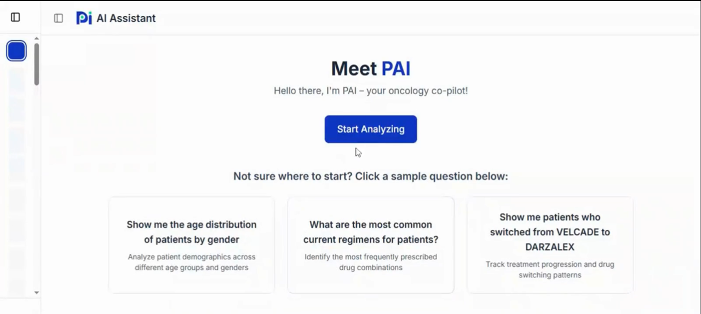
Task: Click the "Meet" heading word
Action: pos(354,69)
